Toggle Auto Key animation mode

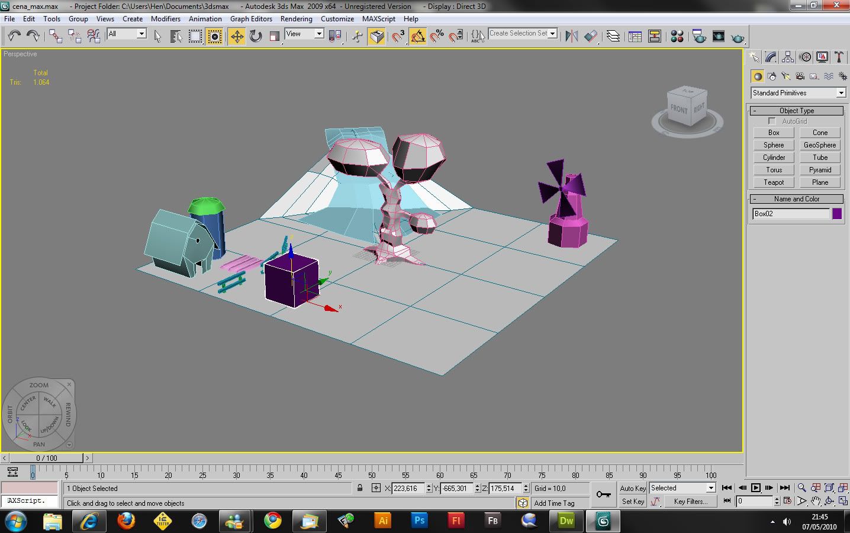pyautogui.click(x=632, y=488)
